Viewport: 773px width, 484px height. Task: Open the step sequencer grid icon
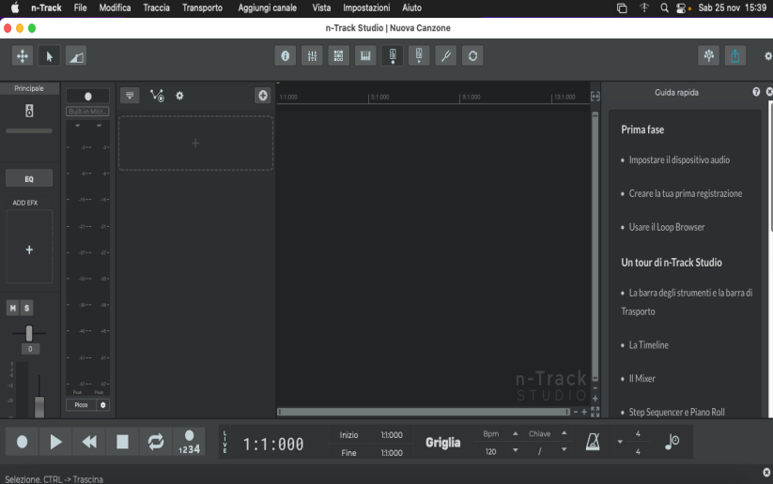pyautogui.click(x=339, y=55)
